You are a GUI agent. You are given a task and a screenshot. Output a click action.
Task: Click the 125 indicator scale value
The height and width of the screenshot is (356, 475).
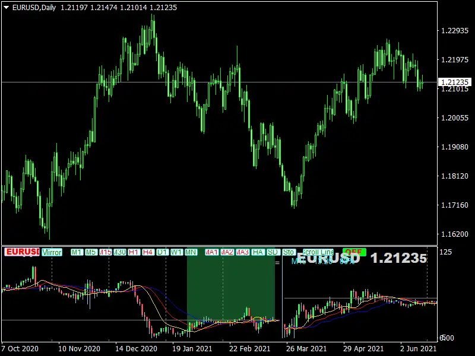446,252
